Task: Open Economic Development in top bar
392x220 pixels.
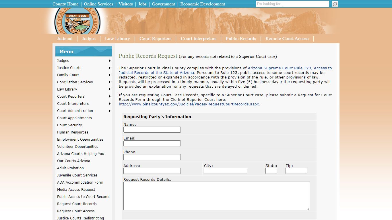Action: (x=203, y=4)
